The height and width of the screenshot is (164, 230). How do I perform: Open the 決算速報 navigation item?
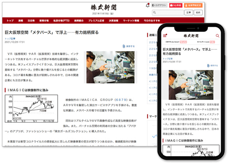click(x=113, y=21)
